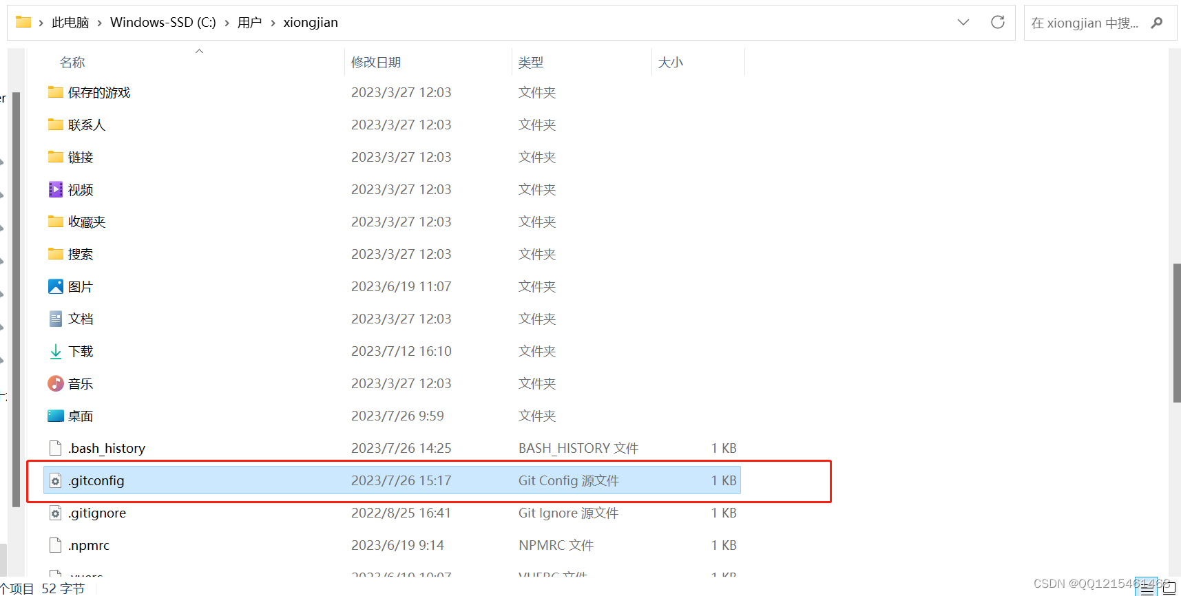Viewport: 1181px width, 596px height.
Task: Select the .gitignore file name
Action: (x=96, y=513)
